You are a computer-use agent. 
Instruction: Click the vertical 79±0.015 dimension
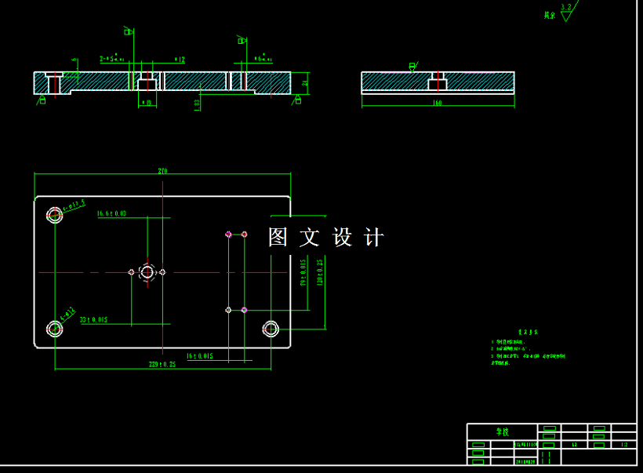pos(303,272)
